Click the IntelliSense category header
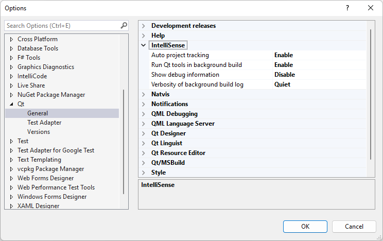The height and width of the screenshot is (241, 383). click(x=168, y=45)
